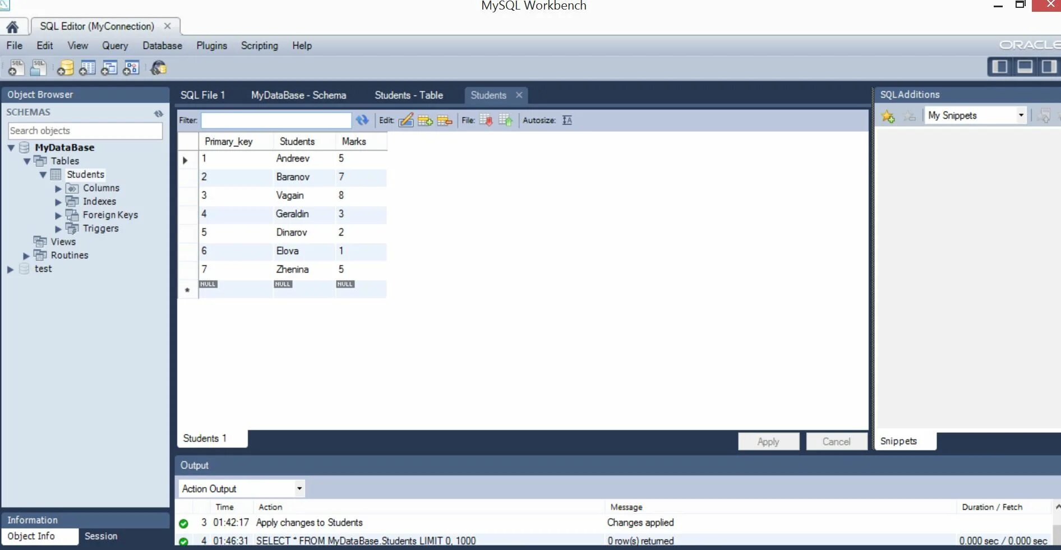
Task: Open the Database menu
Action: (x=162, y=45)
